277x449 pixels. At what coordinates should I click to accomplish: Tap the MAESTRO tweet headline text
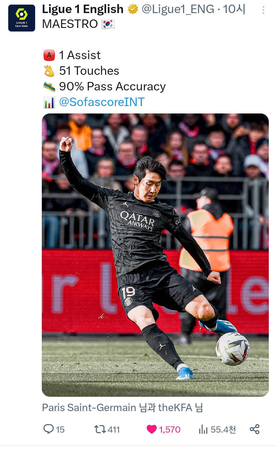70,24
